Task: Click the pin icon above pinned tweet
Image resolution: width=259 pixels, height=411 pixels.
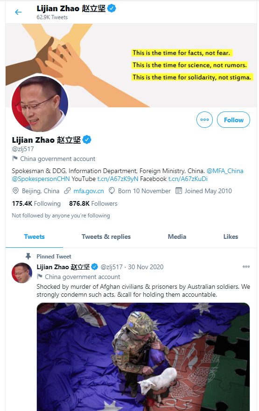Action: tap(28, 256)
